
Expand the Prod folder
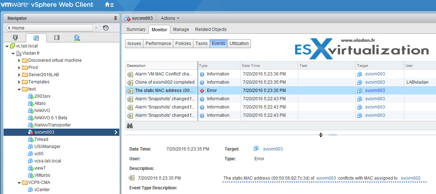point(19,68)
